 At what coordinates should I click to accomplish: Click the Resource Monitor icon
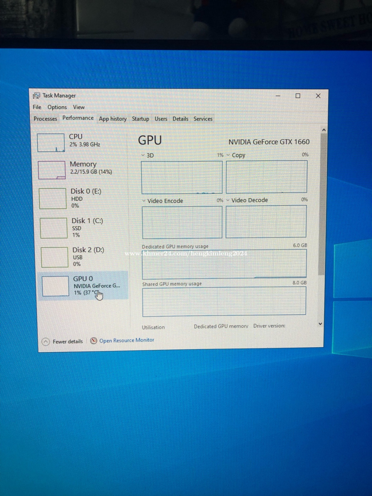click(x=94, y=340)
